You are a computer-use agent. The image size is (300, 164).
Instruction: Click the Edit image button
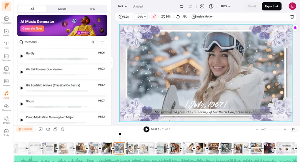point(166,17)
